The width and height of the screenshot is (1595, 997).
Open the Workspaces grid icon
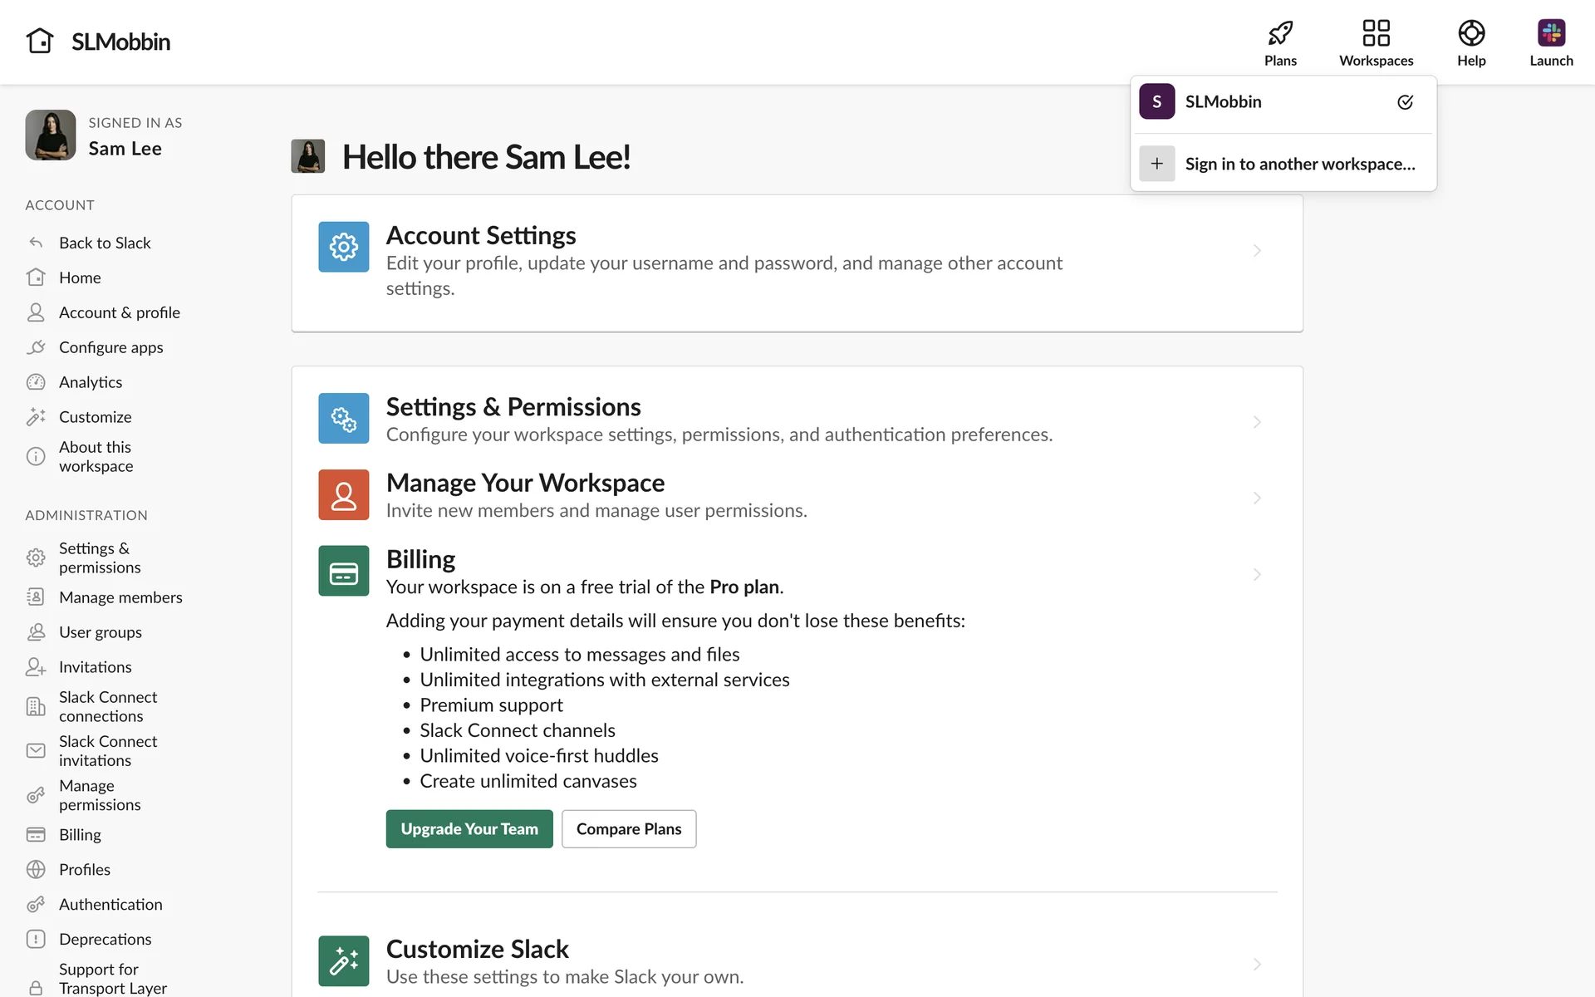tap(1376, 34)
